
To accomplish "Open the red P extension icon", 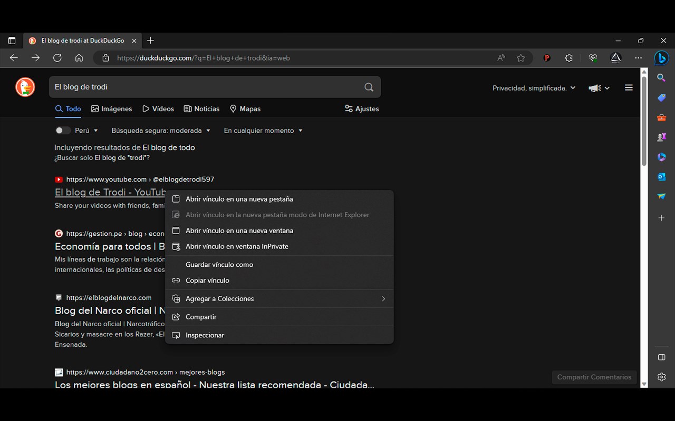I will (x=547, y=58).
